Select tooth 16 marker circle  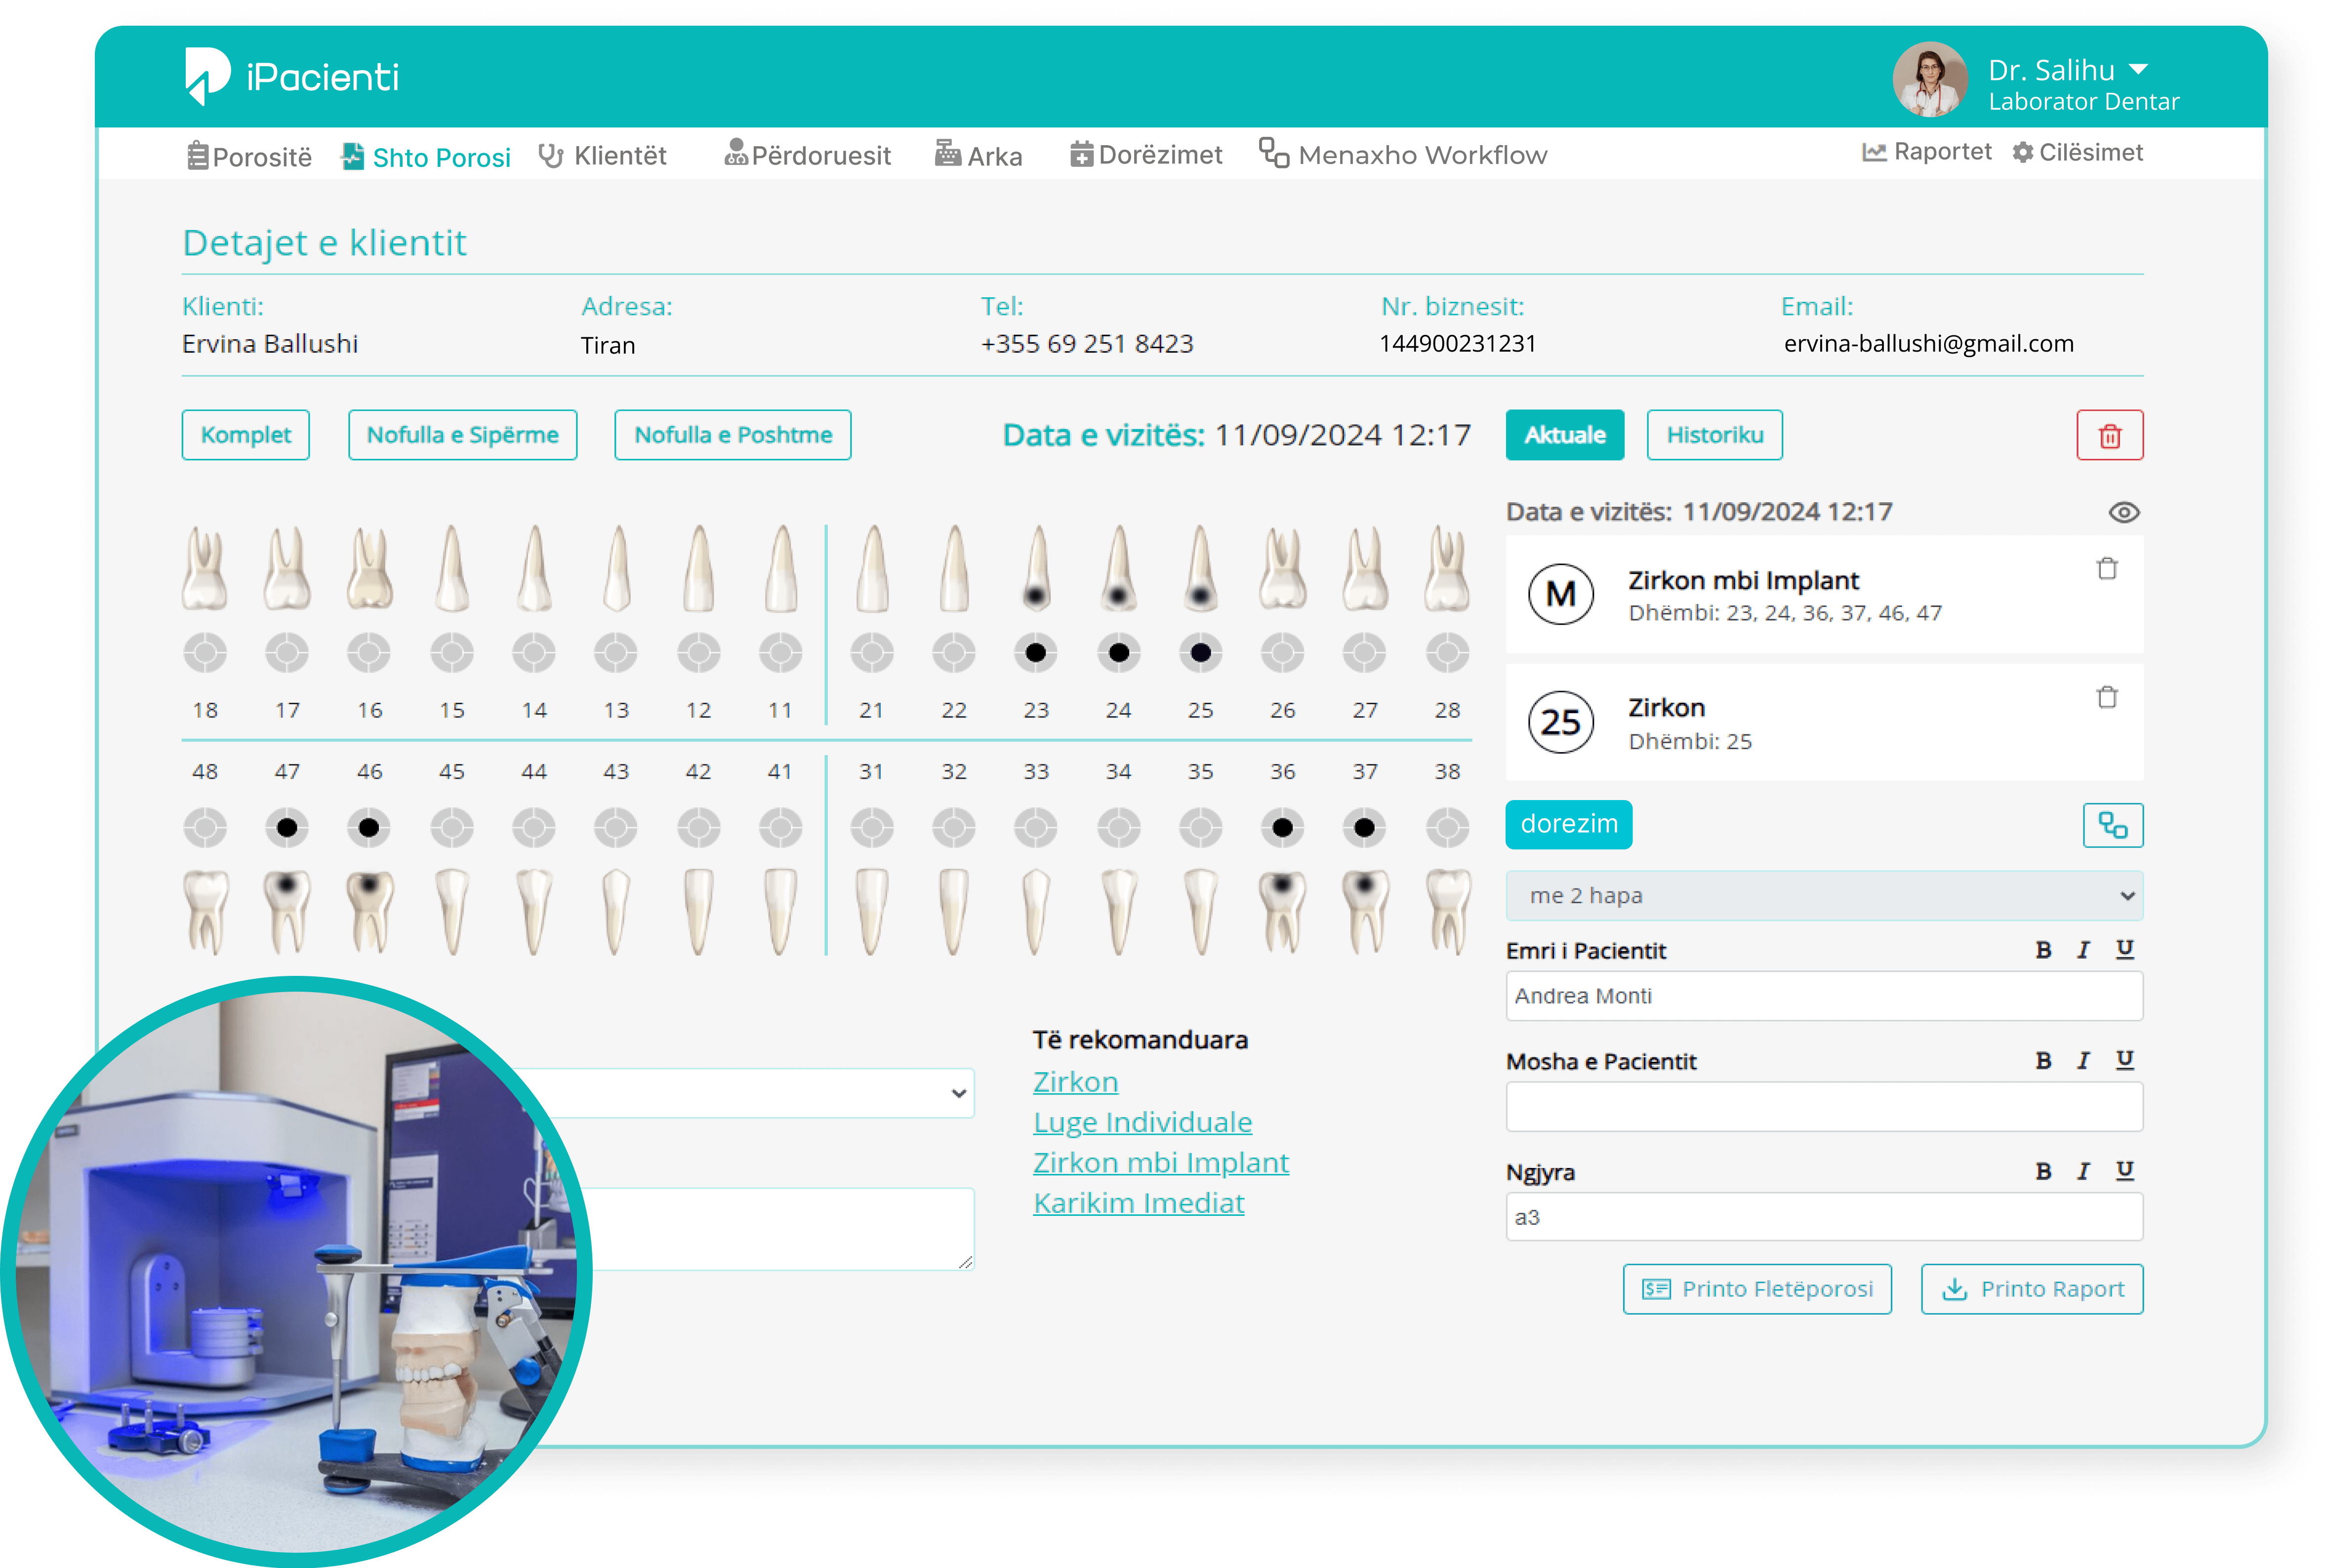click(369, 653)
